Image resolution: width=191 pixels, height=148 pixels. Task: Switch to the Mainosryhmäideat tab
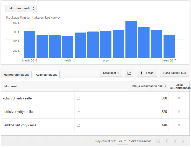coord(16,75)
